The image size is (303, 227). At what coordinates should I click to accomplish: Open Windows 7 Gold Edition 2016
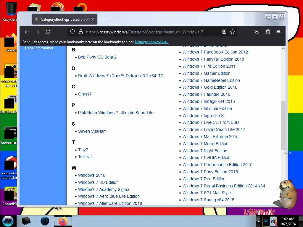[x=210, y=87]
